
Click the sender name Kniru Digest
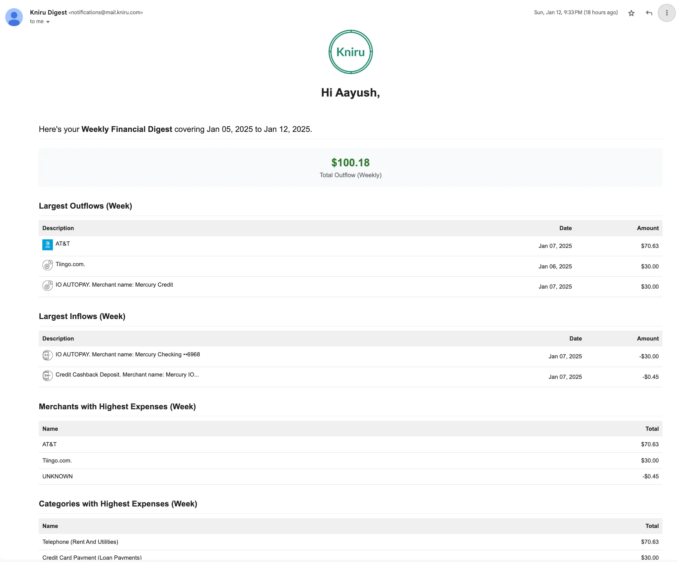click(x=48, y=12)
